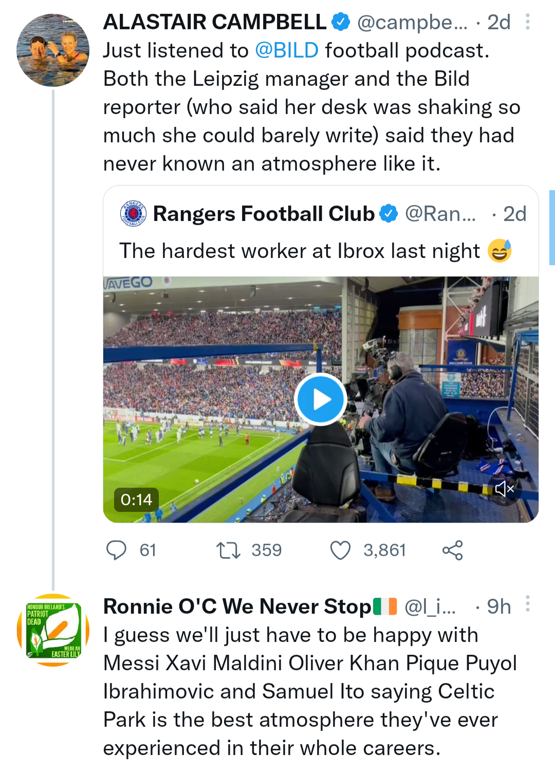Play the Ibrox video
555x770 pixels.
321,399
